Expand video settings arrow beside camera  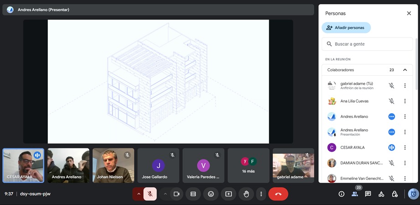[x=165, y=194]
